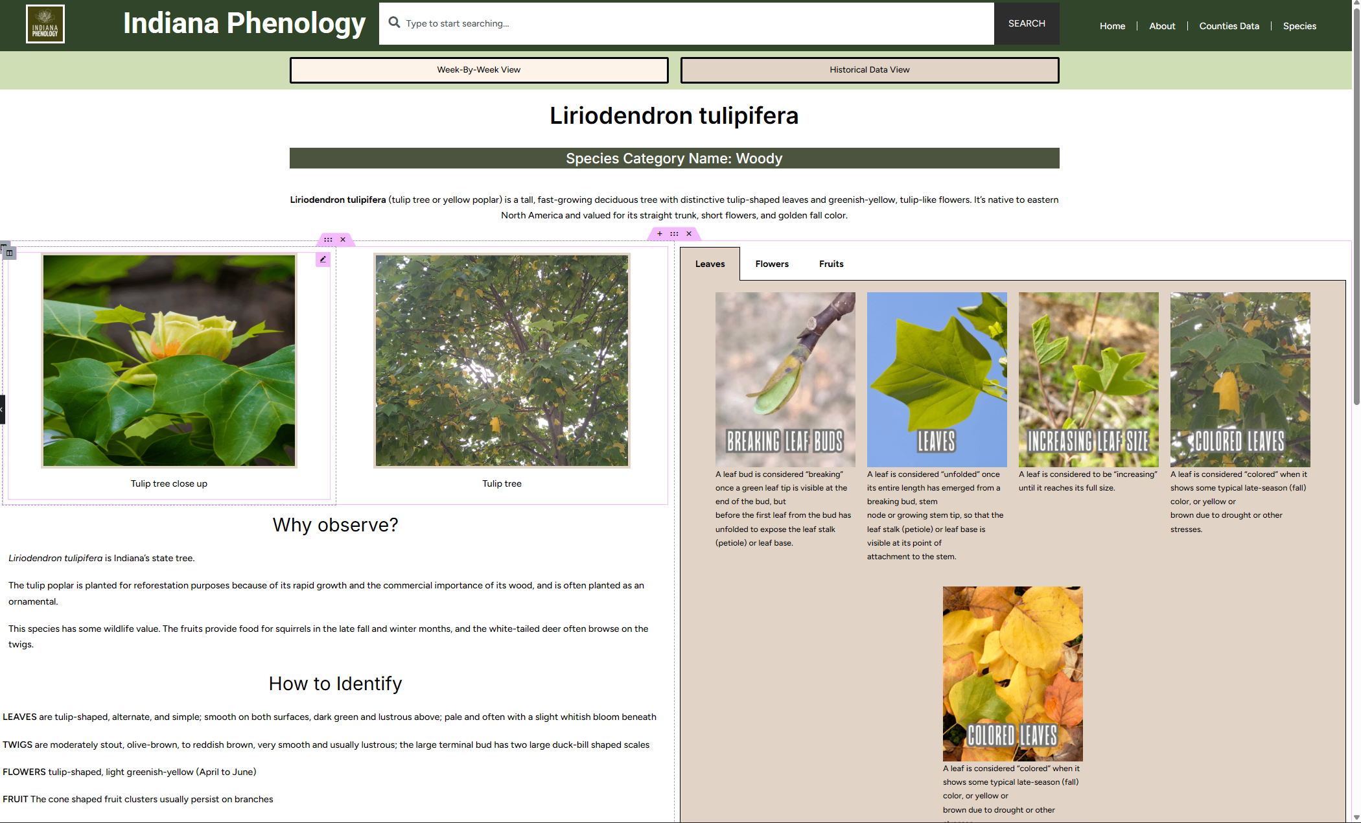Click in the search input field
The image size is (1361, 823).
[693, 23]
